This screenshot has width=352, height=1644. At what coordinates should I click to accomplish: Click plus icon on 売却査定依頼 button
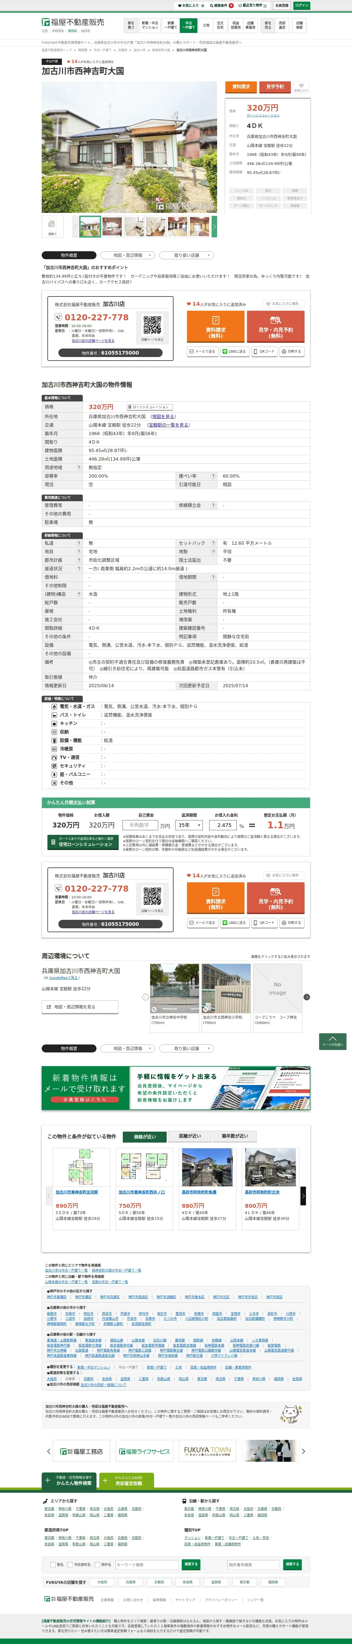pos(106,1480)
